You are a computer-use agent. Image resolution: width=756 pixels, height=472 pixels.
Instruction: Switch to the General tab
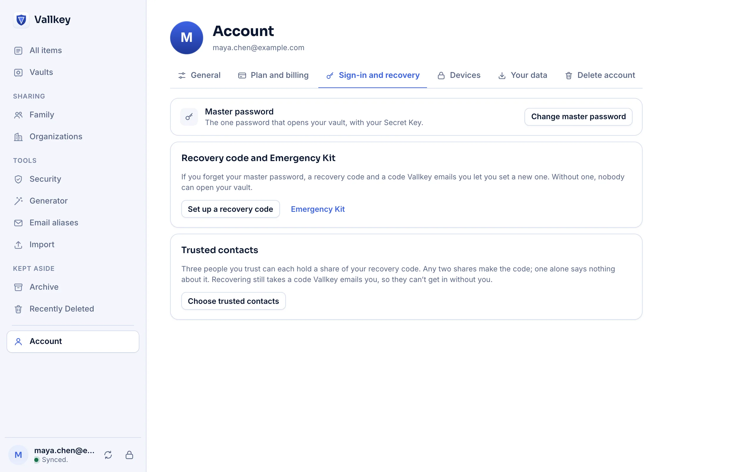point(199,75)
